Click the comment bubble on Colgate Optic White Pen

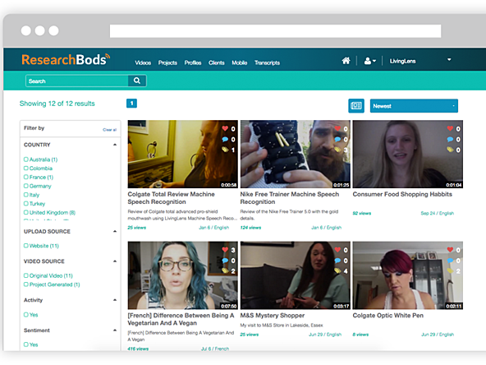pyautogui.click(x=450, y=261)
